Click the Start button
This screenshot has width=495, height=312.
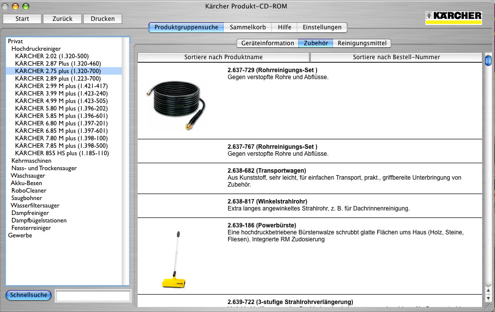click(22, 18)
